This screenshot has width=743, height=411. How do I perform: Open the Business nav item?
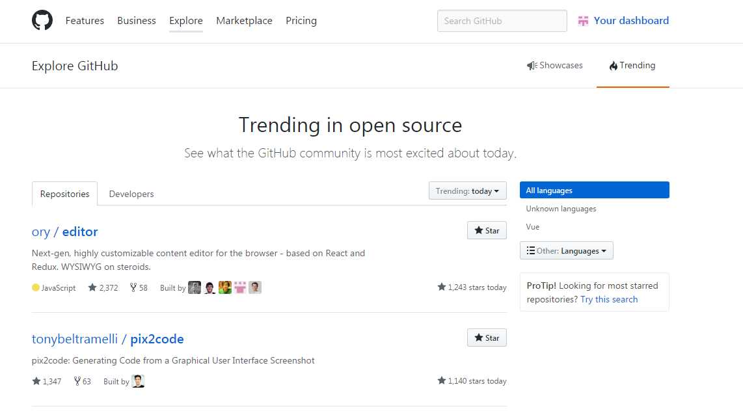click(x=137, y=21)
